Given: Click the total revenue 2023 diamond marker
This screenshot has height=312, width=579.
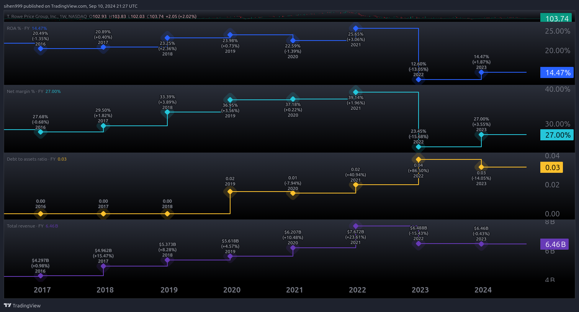Looking at the screenshot, I should (x=481, y=244).
